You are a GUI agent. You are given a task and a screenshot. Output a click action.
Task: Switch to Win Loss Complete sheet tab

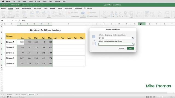(x=21, y=95)
